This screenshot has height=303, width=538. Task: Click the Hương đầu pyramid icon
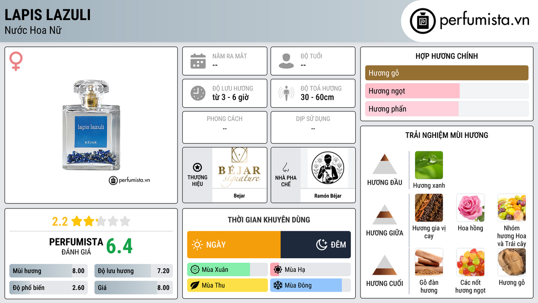[x=385, y=164]
